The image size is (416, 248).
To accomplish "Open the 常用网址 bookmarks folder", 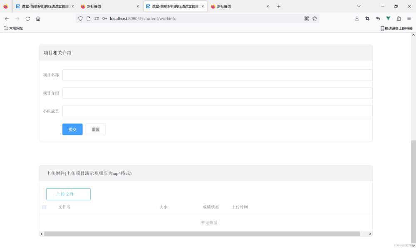I will pyautogui.click(x=13, y=28).
